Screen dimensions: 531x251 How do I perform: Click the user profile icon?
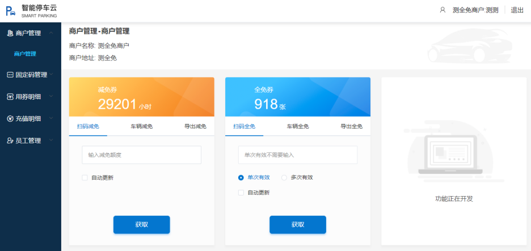tap(442, 10)
